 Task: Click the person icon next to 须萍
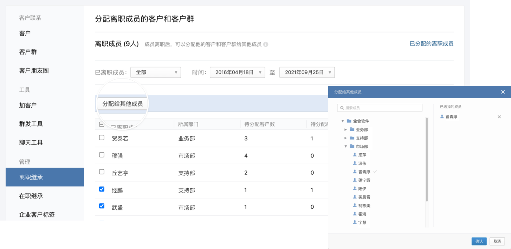[x=355, y=155]
